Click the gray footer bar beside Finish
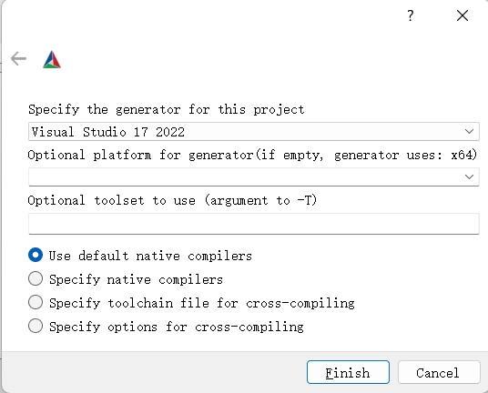488x393 pixels. coord(154,372)
